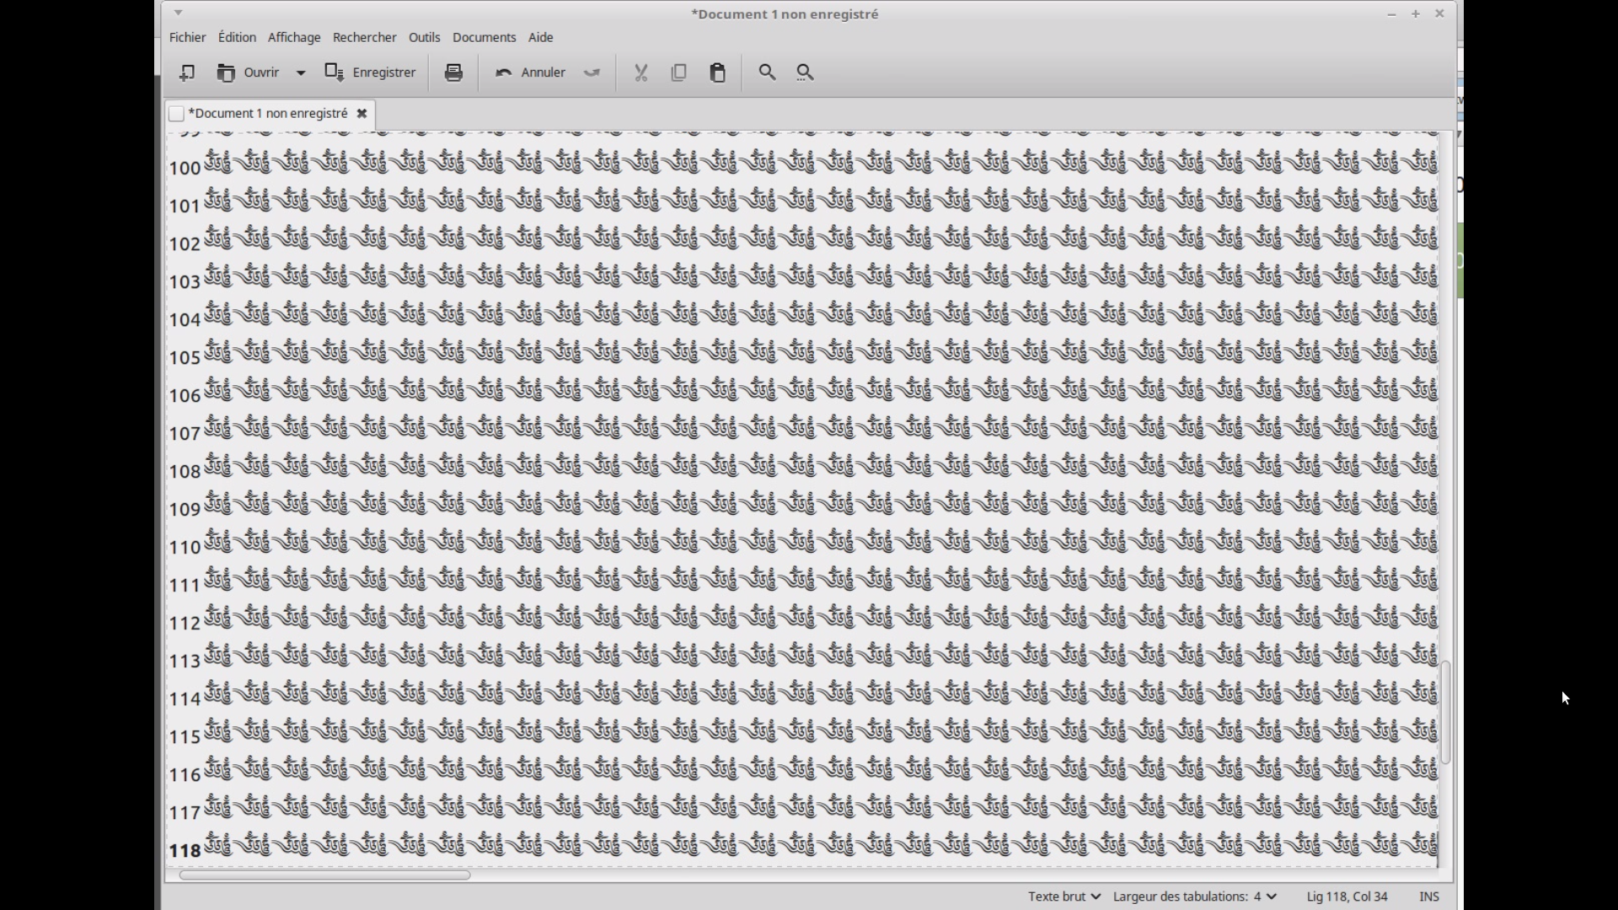Click the redo arrow icon
This screenshot has width=1618, height=910.
pyautogui.click(x=592, y=72)
